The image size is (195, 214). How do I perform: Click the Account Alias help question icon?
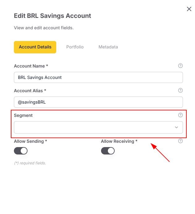(180, 90)
